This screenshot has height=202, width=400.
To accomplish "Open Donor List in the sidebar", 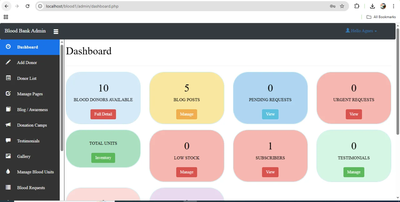I will coord(30,78).
